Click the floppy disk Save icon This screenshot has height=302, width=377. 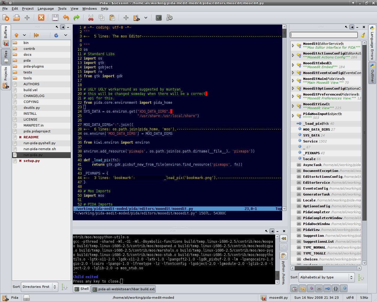click(55, 18)
